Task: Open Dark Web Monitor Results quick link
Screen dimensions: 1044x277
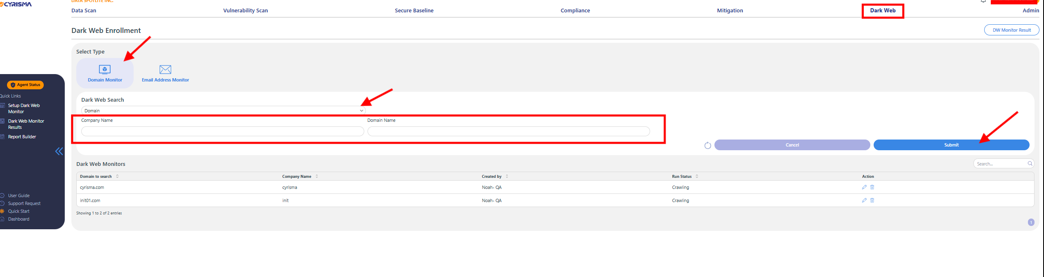Action: pos(26,124)
